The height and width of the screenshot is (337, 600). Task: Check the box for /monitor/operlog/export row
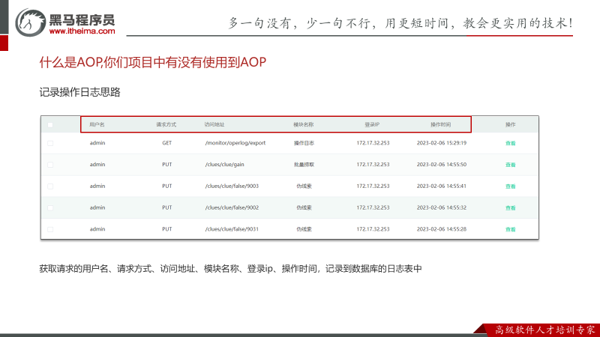coord(50,143)
